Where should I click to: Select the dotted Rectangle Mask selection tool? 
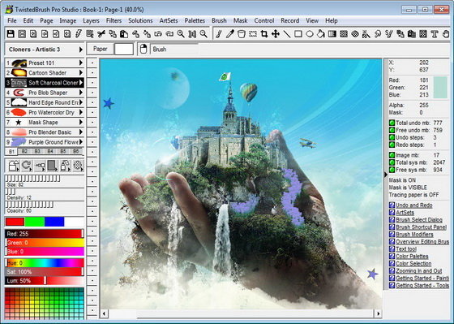pyautogui.click(x=253, y=34)
